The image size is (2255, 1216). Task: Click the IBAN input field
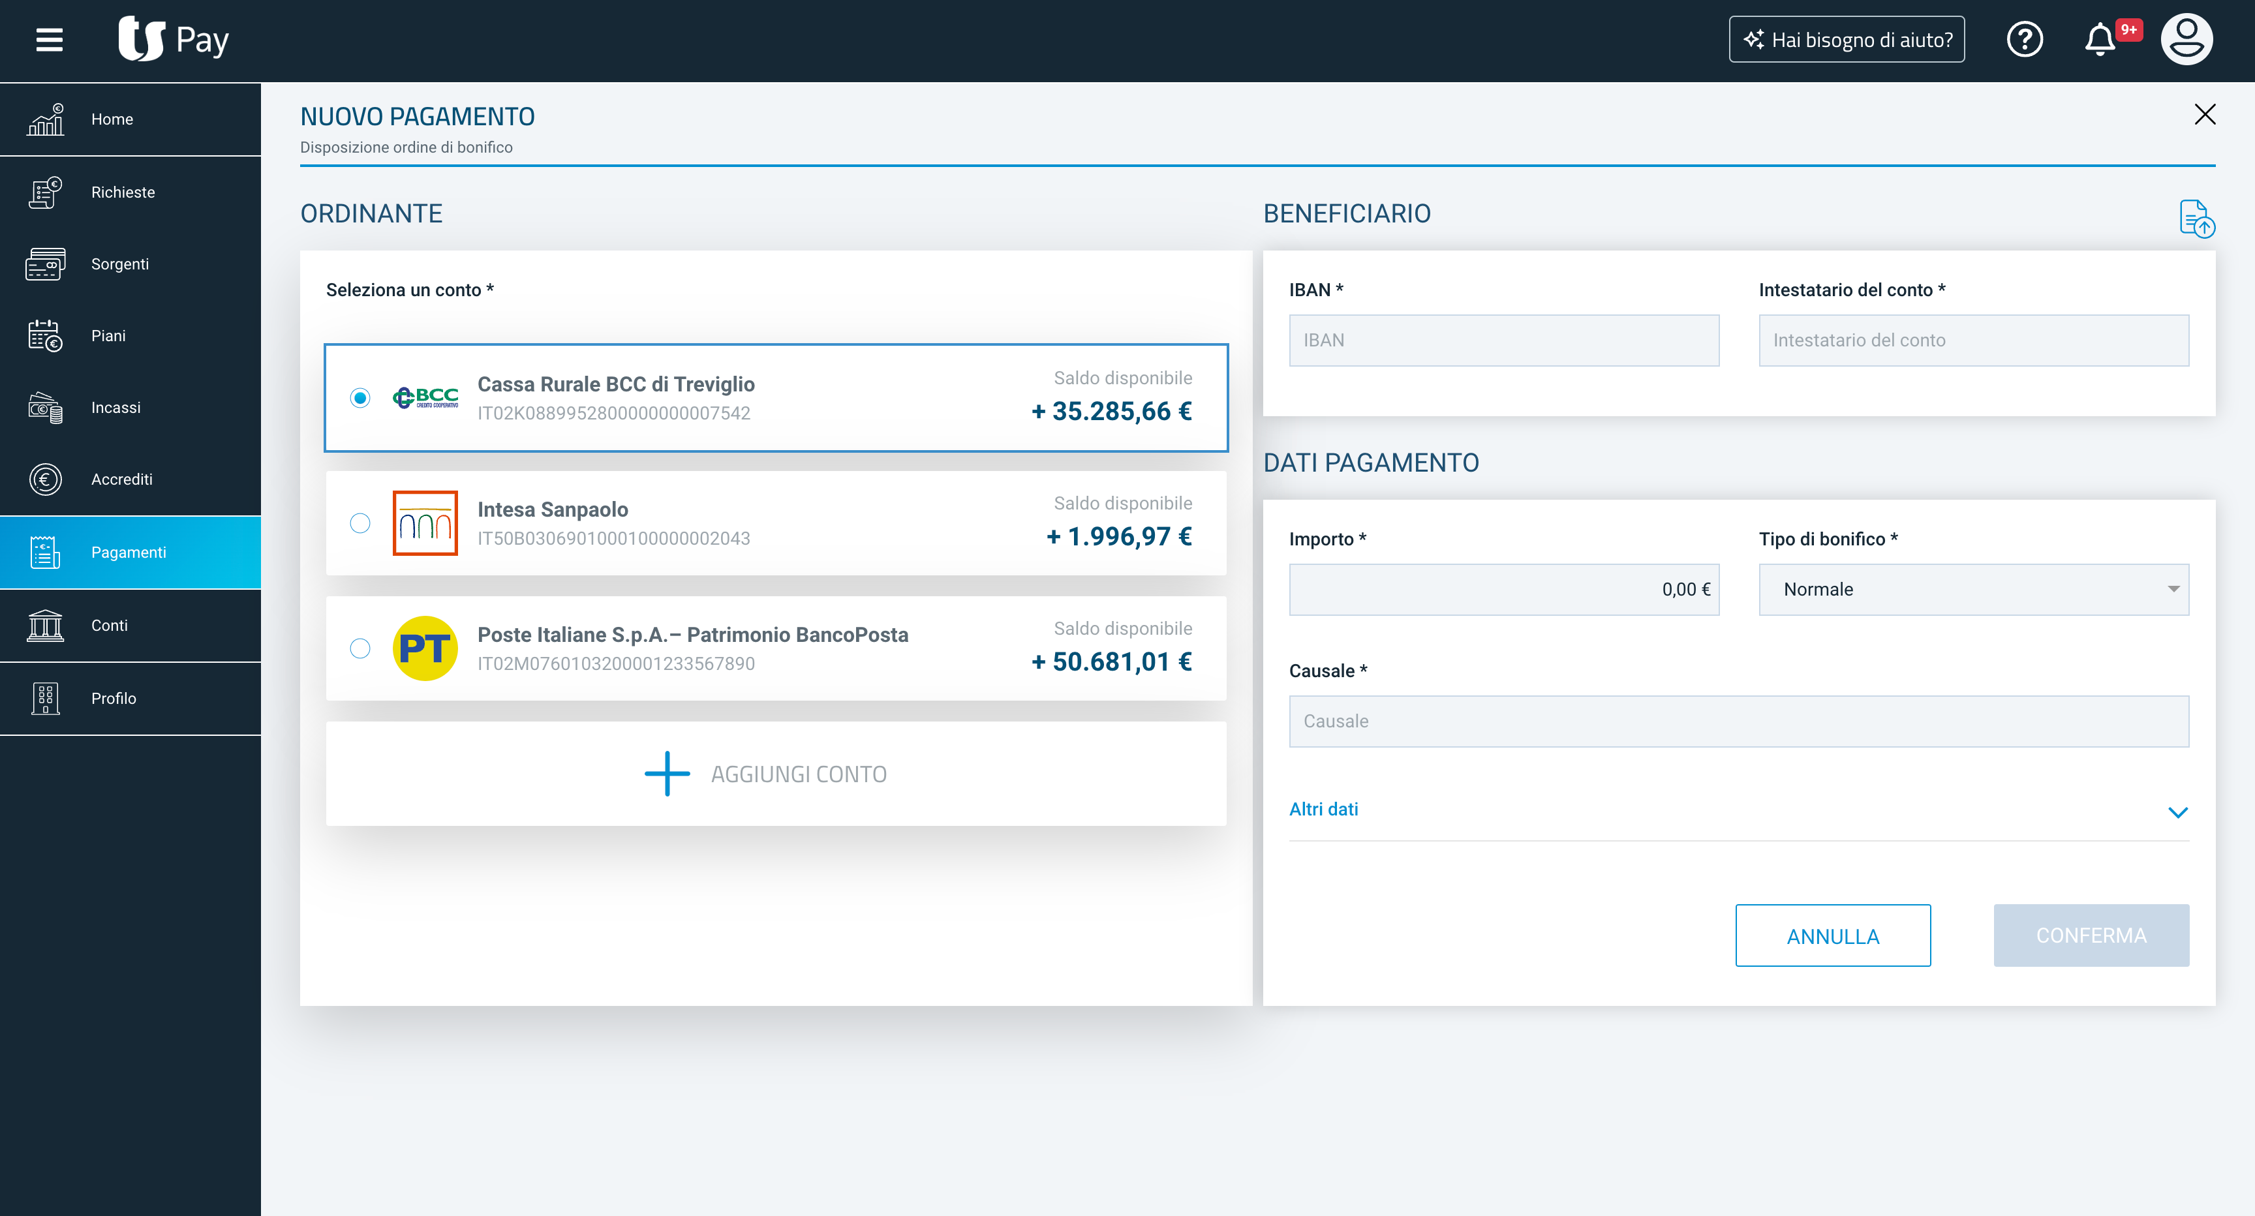1503,341
